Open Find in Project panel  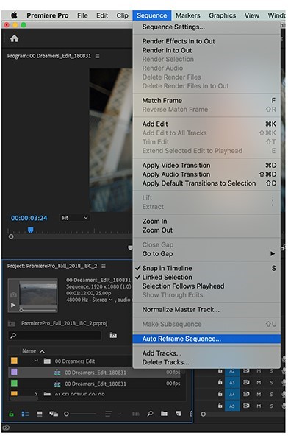pyautogui.click(x=151, y=414)
